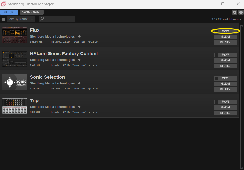Screen dimensions: 244x170
Task: Click the library list vertical scrollbar
Action: (x=242, y=97)
